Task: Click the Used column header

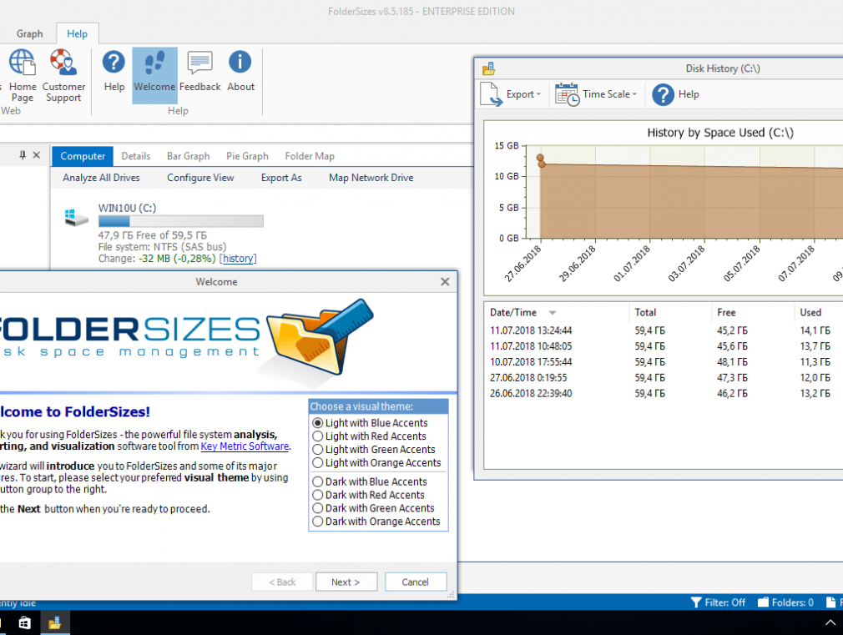Action: 819,312
